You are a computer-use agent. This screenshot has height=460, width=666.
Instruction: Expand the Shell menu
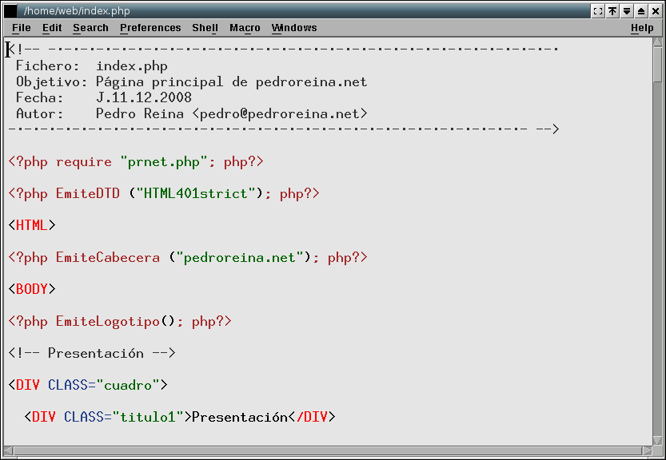click(205, 28)
